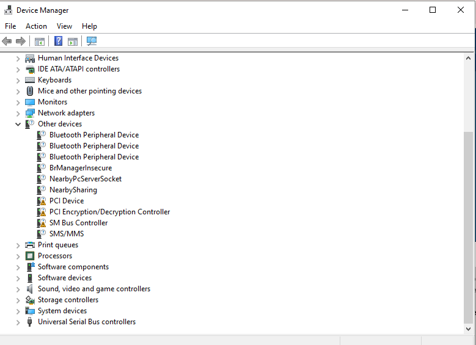Click the Processors chip icon
Screen dimensions: 476x345
[x=30, y=256]
